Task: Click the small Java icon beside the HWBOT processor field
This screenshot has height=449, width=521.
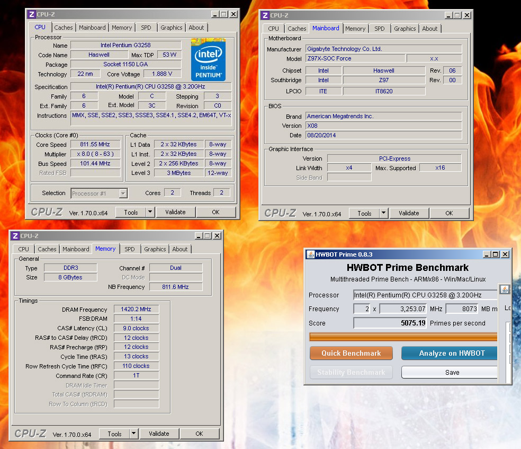Action: (x=505, y=289)
